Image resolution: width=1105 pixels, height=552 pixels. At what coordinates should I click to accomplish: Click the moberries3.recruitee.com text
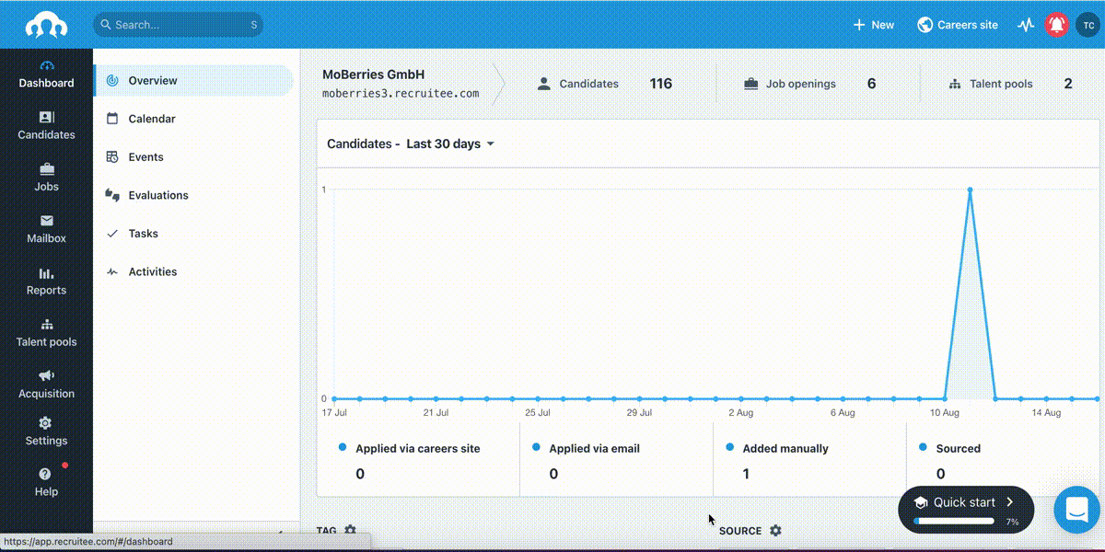pos(401,94)
